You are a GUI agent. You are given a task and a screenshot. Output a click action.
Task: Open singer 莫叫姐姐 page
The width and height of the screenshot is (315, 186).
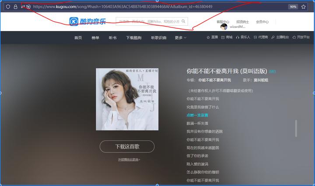click(x=261, y=80)
